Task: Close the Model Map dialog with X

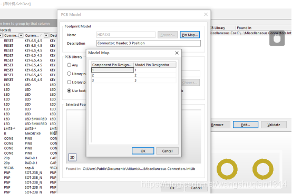Action: [177, 53]
